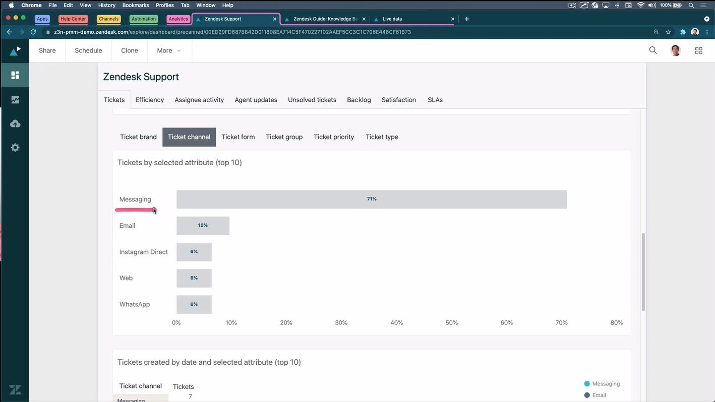Click the volume icon in menu bar
This screenshot has height=402, width=715.
click(652, 5)
